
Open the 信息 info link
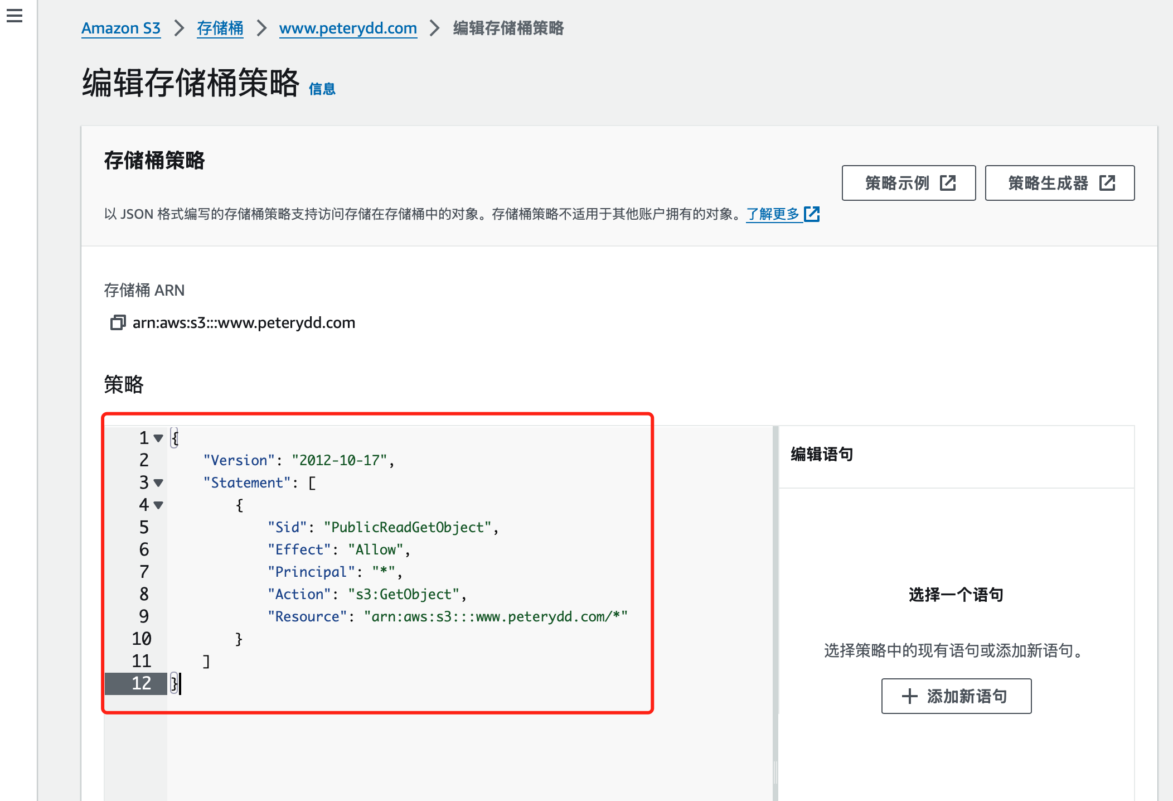tap(322, 89)
